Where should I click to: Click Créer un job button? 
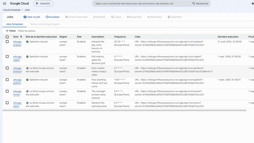tap(32, 17)
